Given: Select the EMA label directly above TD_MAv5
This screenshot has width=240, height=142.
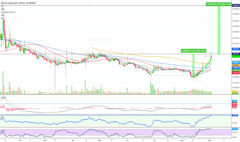Looking at the screenshot, I should click(3, 9).
